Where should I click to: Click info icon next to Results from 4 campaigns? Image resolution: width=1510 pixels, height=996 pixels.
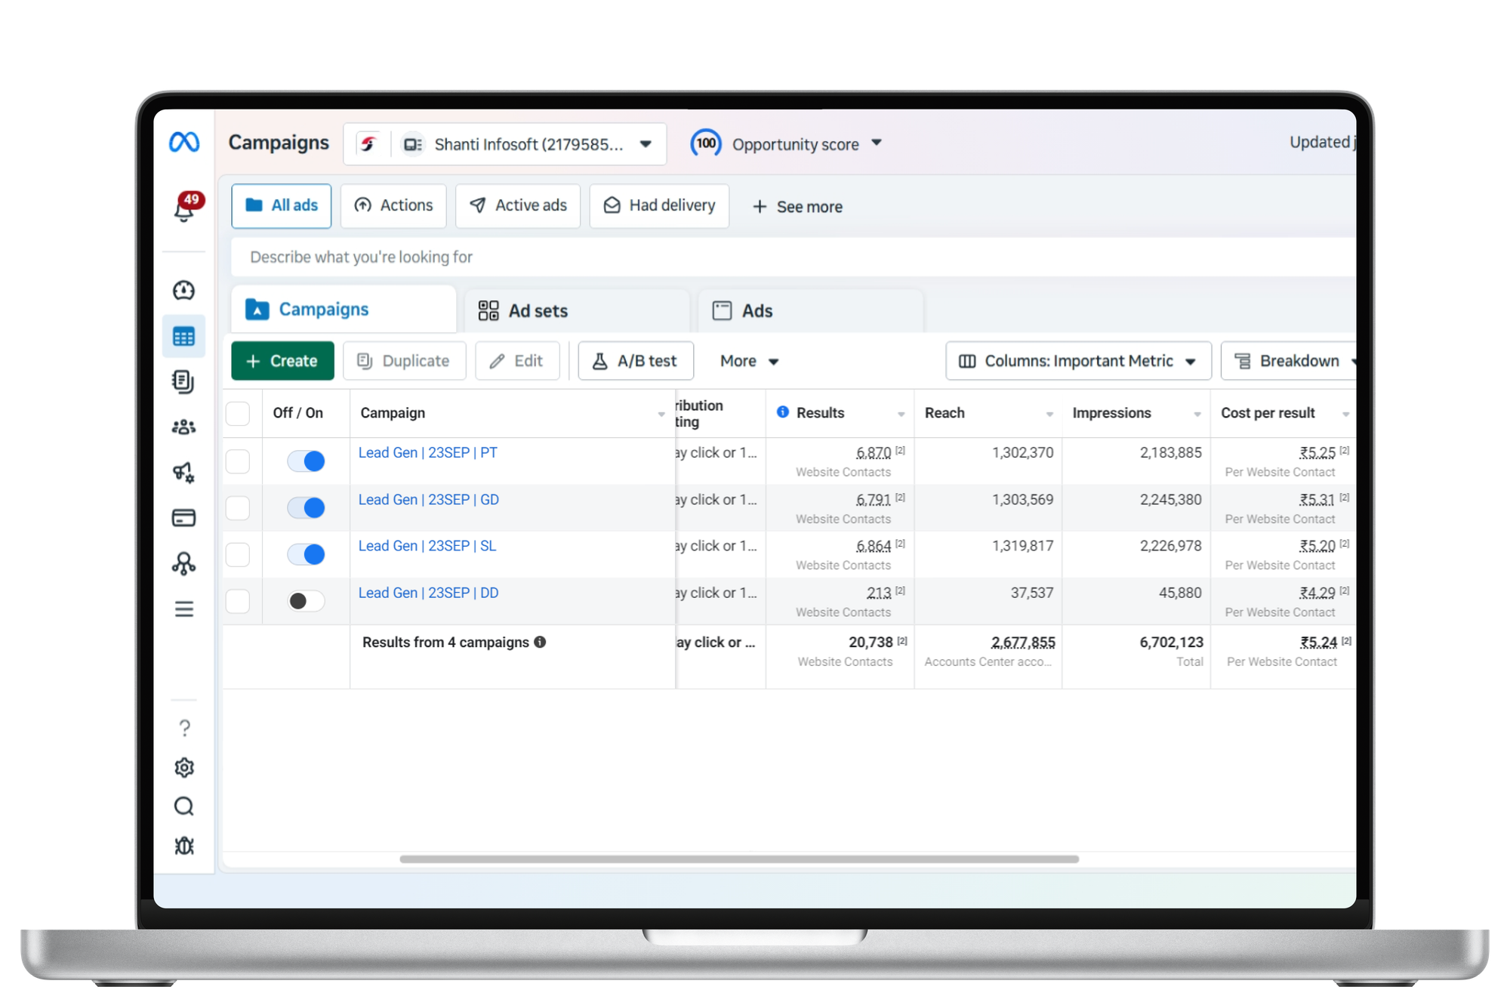540,642
